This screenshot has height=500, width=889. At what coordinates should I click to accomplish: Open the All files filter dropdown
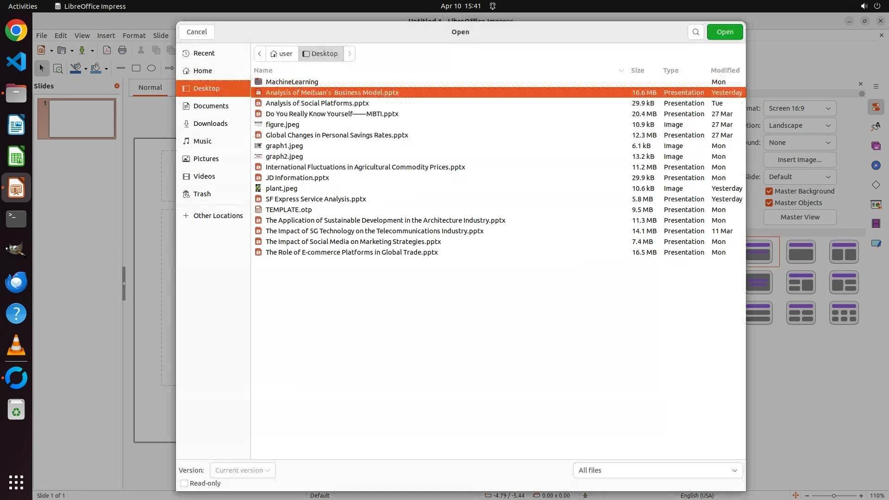657,470
